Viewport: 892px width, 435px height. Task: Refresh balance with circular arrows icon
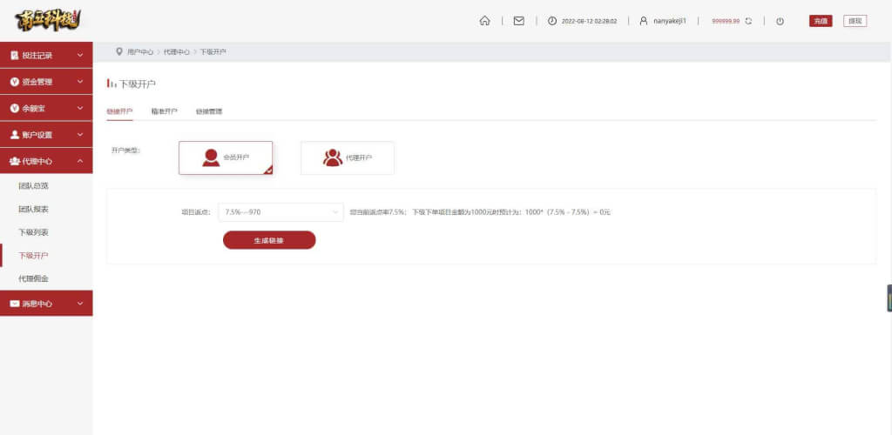coord(748,21)
